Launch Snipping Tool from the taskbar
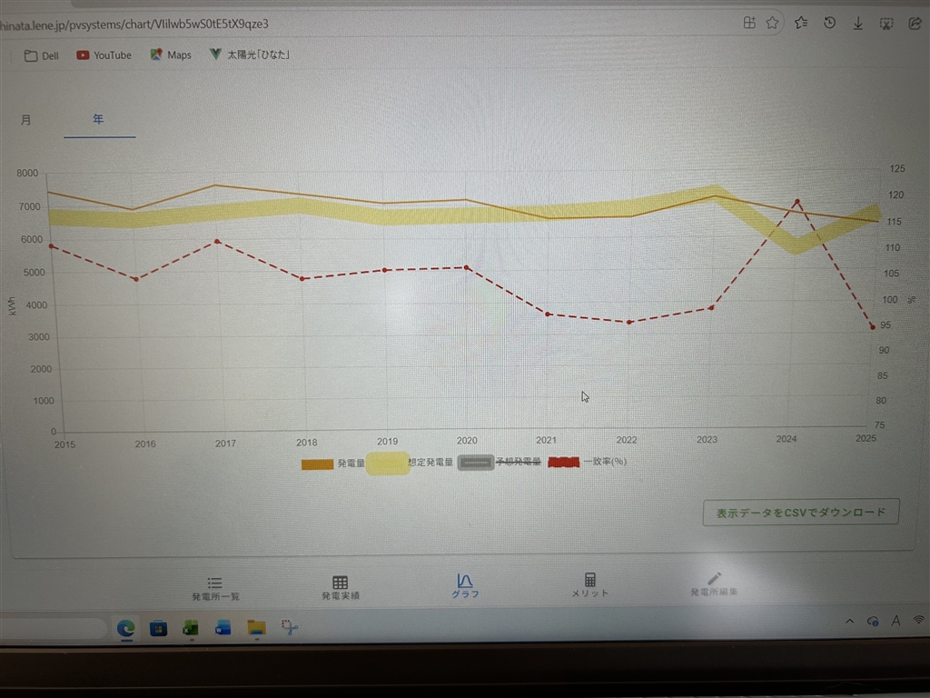 click(290, 627)
